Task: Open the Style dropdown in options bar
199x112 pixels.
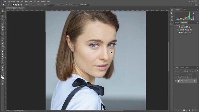Action: click(51, 5)
